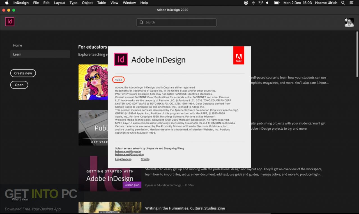This screenshot has width=359, height=214.
Task: Open the Layout menu
Action: pos(59,3)
